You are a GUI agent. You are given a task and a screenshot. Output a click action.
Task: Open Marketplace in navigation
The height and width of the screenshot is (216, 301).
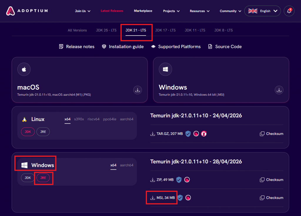(x=143, y=11)
